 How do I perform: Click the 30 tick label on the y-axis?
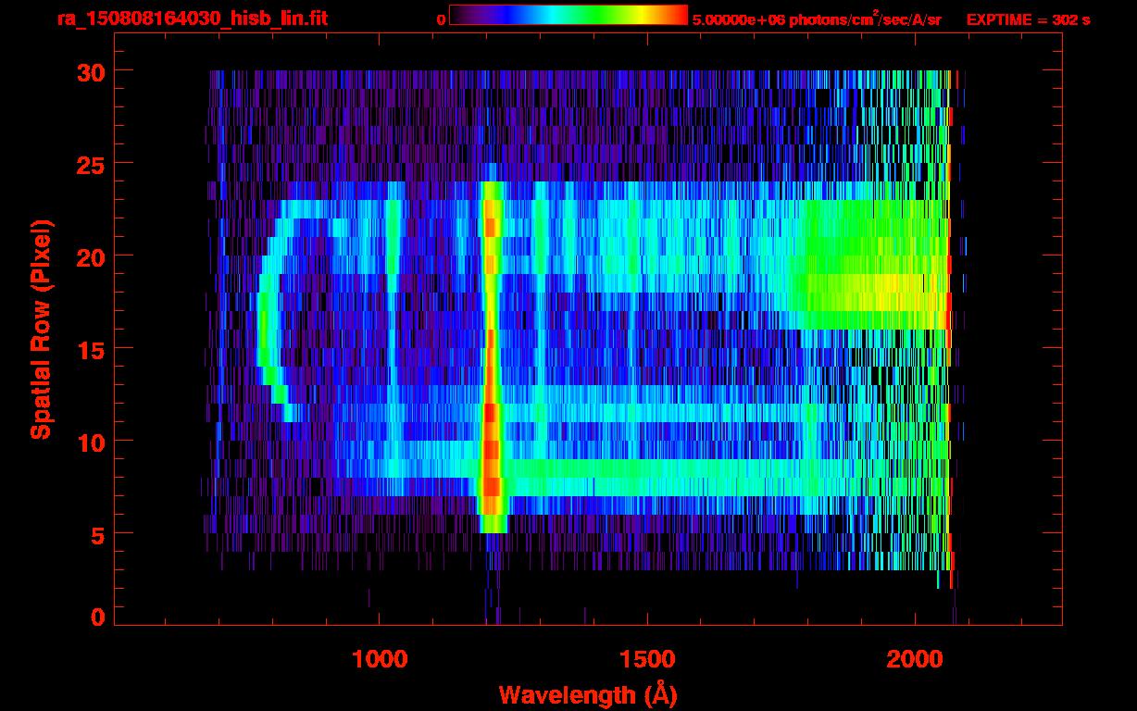[x=91, y=71]
